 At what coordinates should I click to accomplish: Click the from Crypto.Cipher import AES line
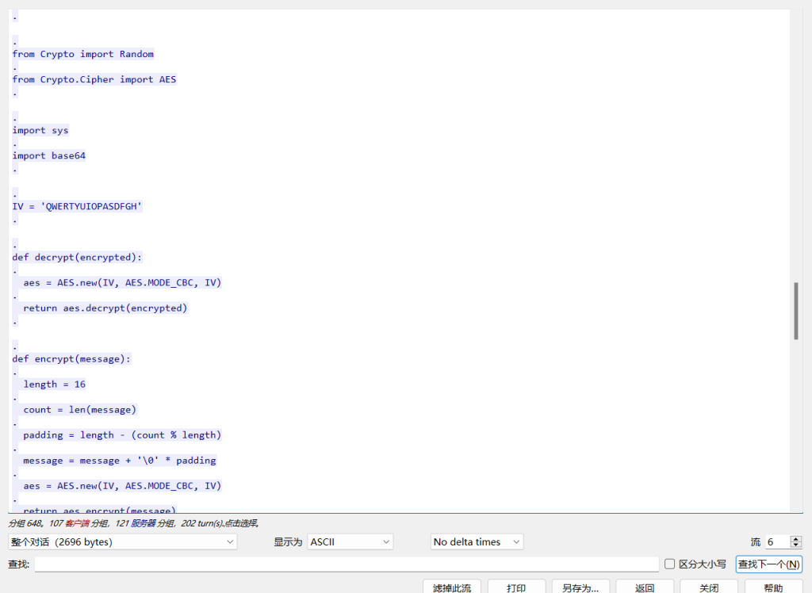(94, 79)
